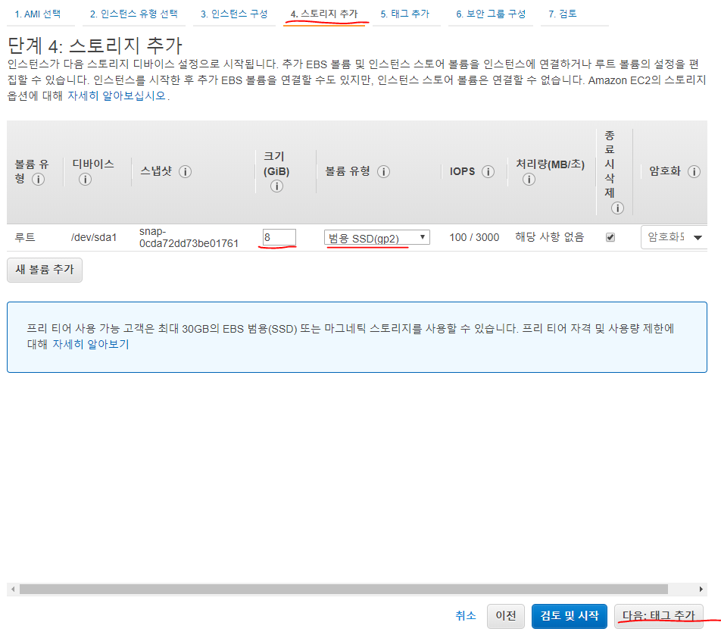This screenshot has width=721, height=635.
Task: Click the 검토 및 시작 button
Action: click(x=570, y=616)
